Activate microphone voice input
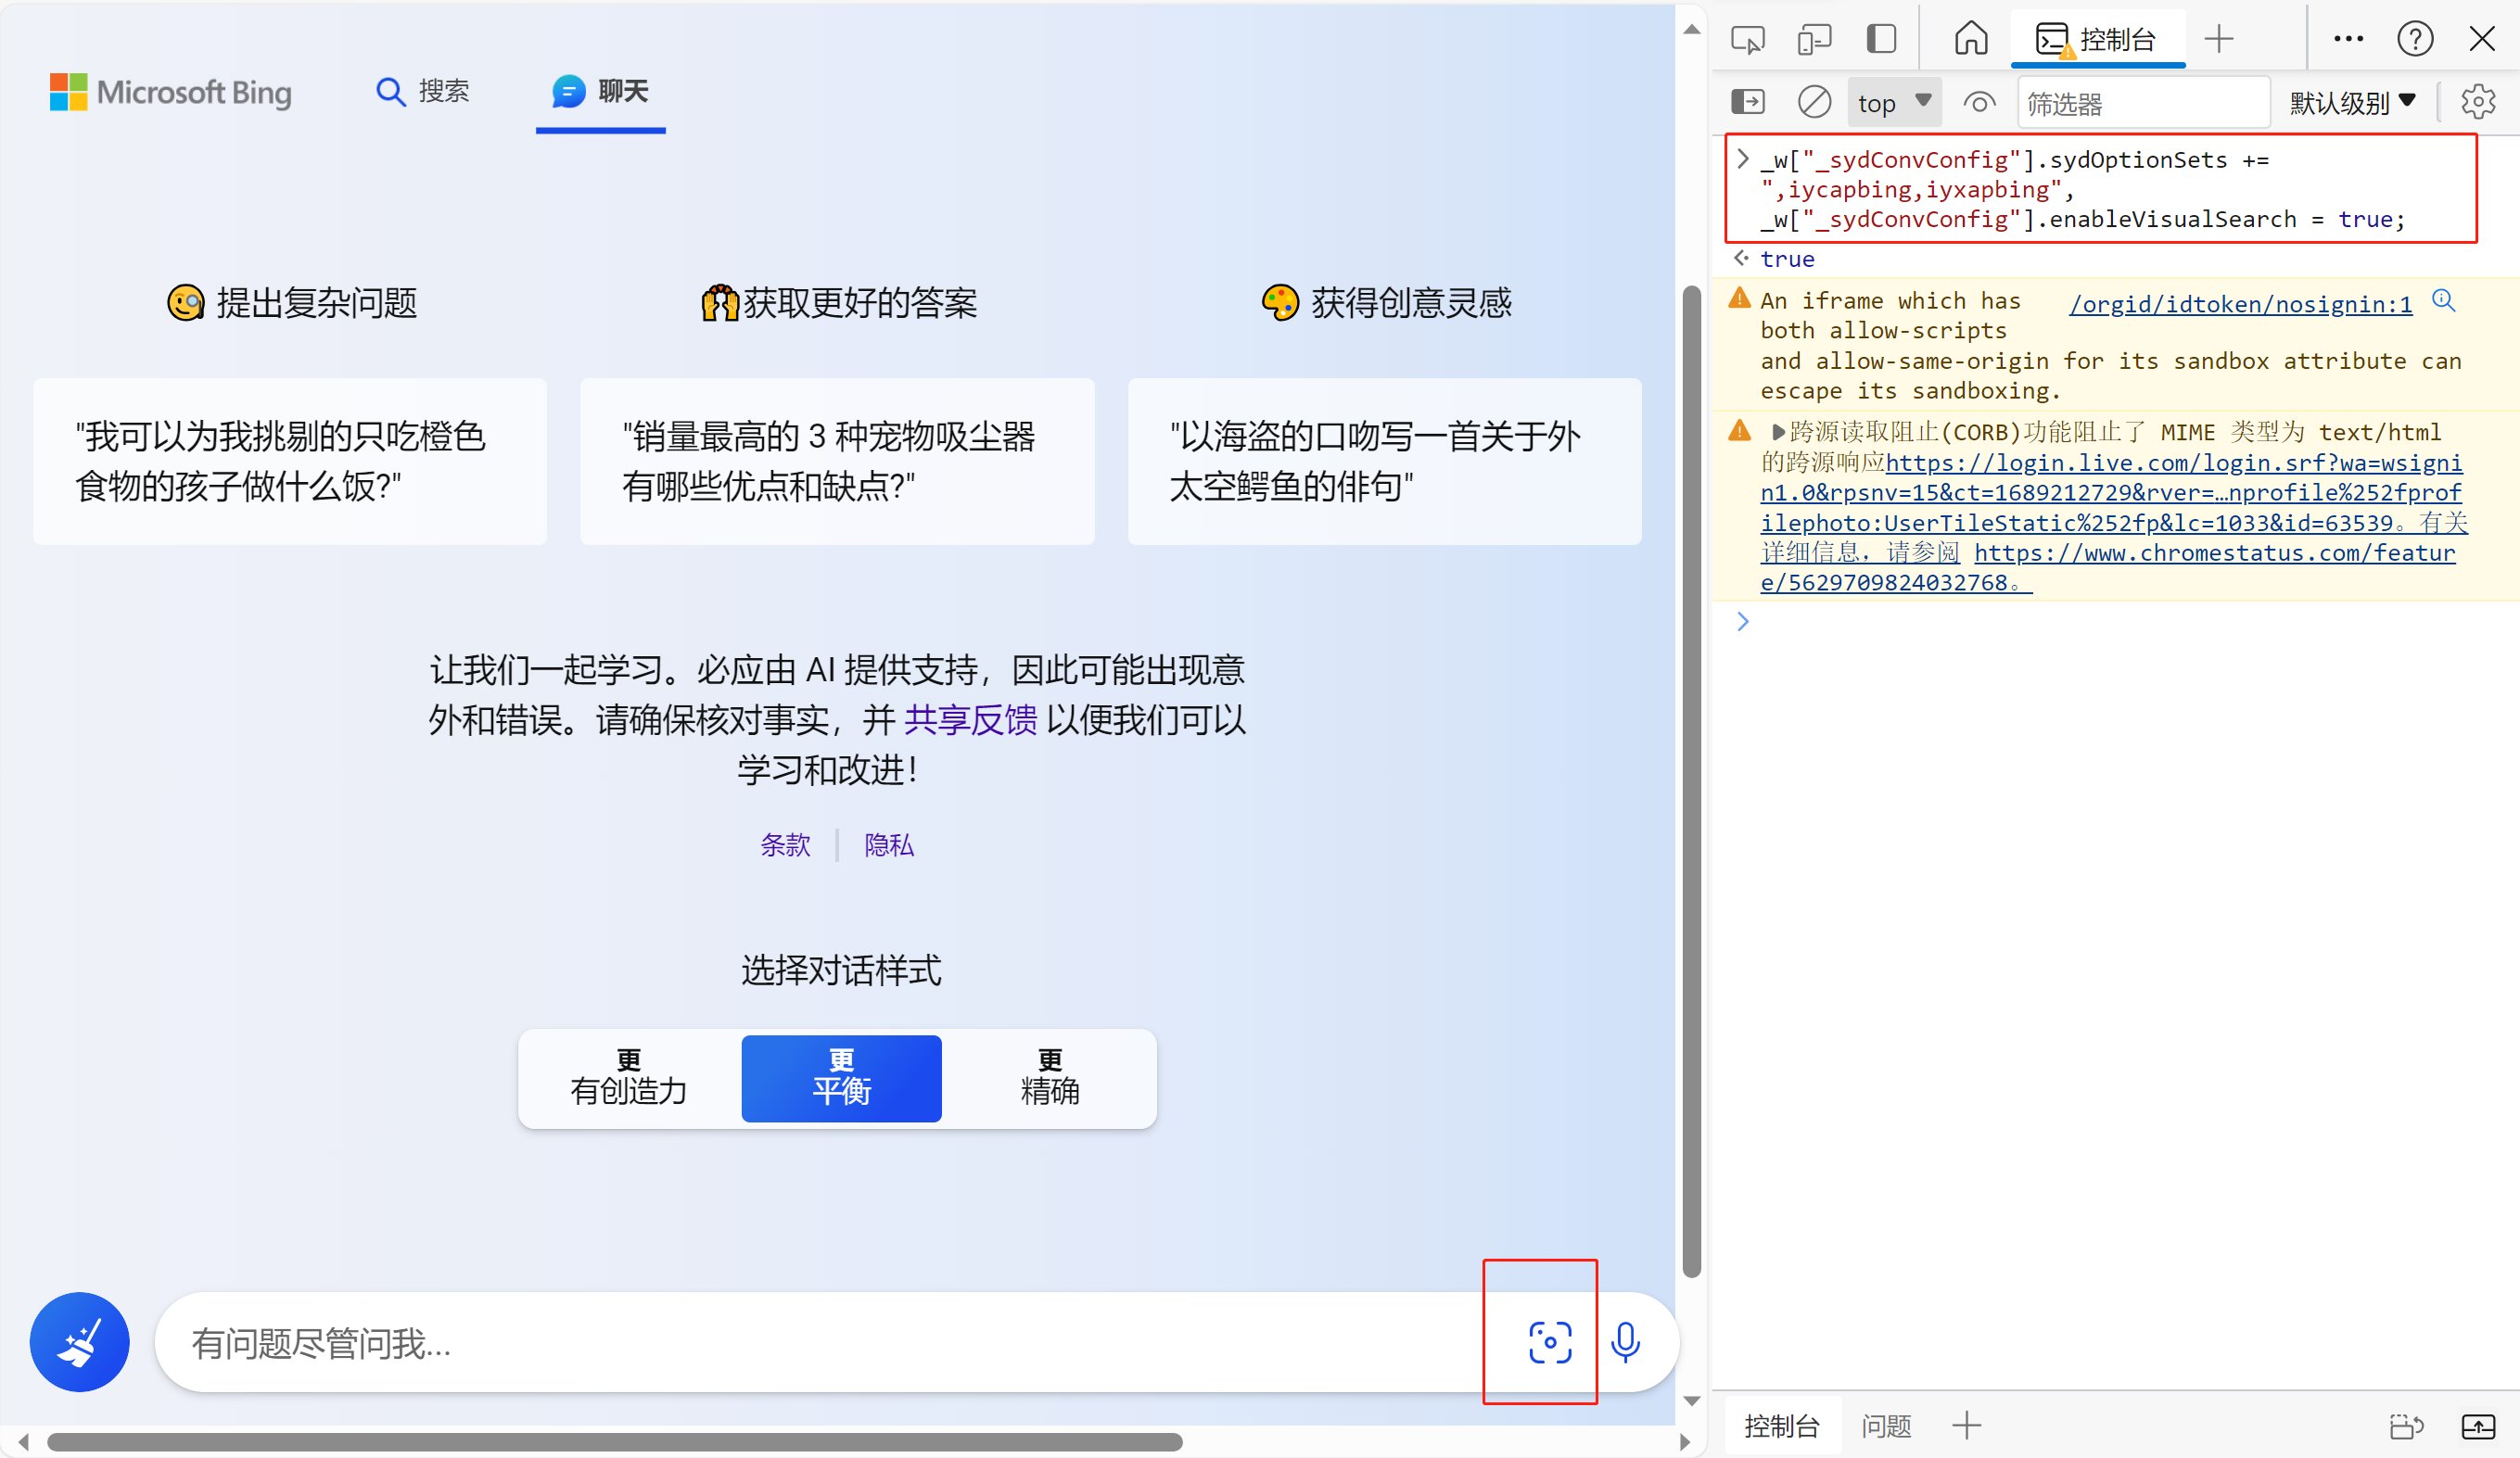This screenshot has height=1458, width=2520. click(x=1625, y=1342)
